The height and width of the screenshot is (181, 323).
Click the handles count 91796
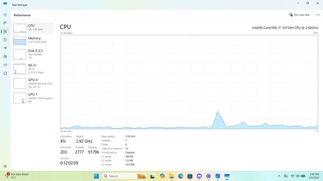93,152
